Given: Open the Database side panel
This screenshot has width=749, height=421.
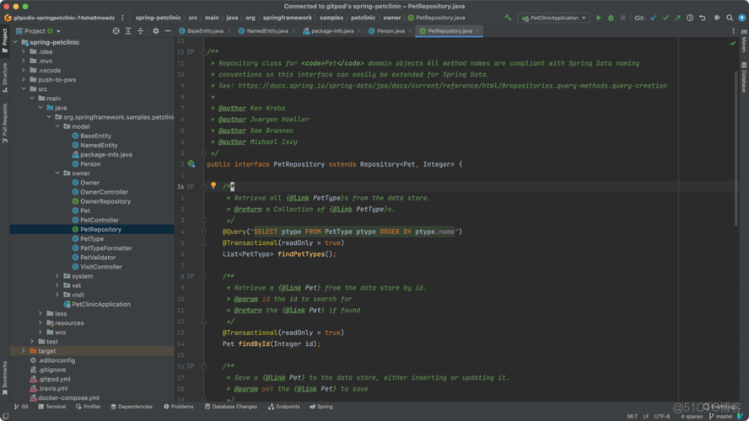Looking at the screenshot, I should click(x=744, y=77).
